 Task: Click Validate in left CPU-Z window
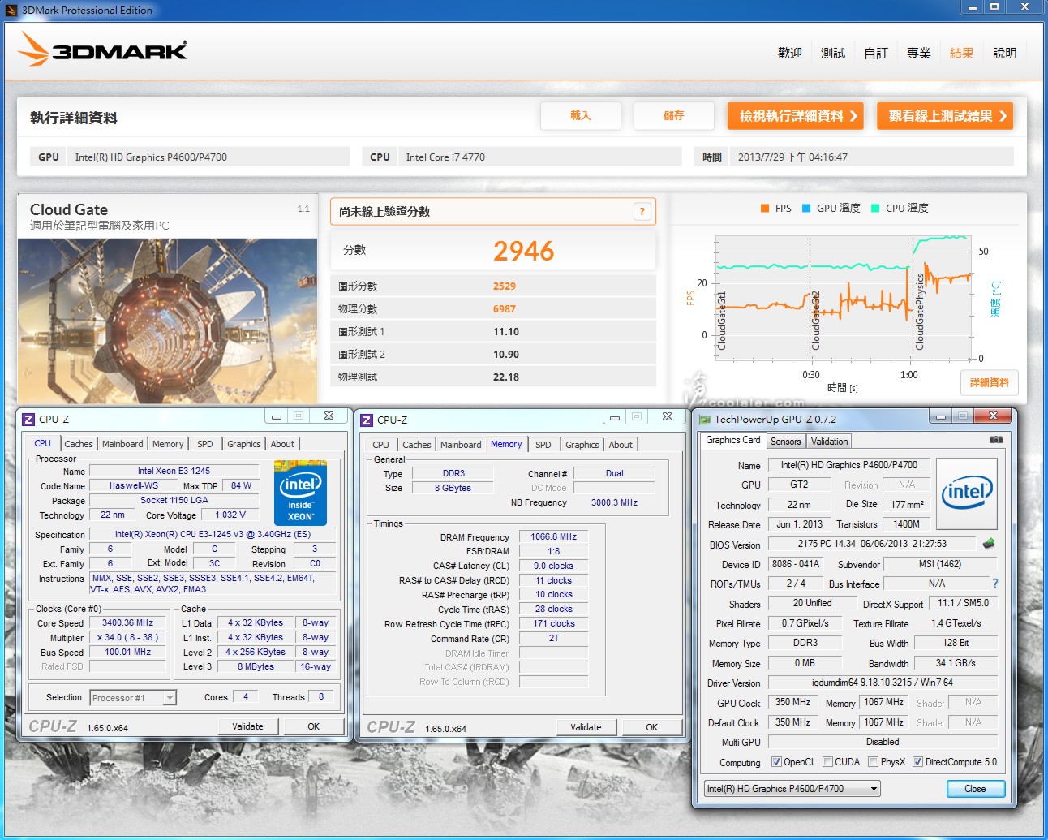tap(247, 726)
